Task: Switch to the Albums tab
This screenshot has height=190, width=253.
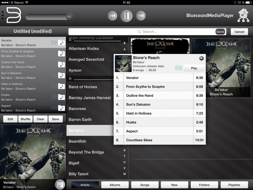Action: (115, 185)
